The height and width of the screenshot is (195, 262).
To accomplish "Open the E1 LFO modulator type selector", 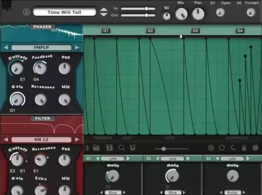I will [113, 159].
